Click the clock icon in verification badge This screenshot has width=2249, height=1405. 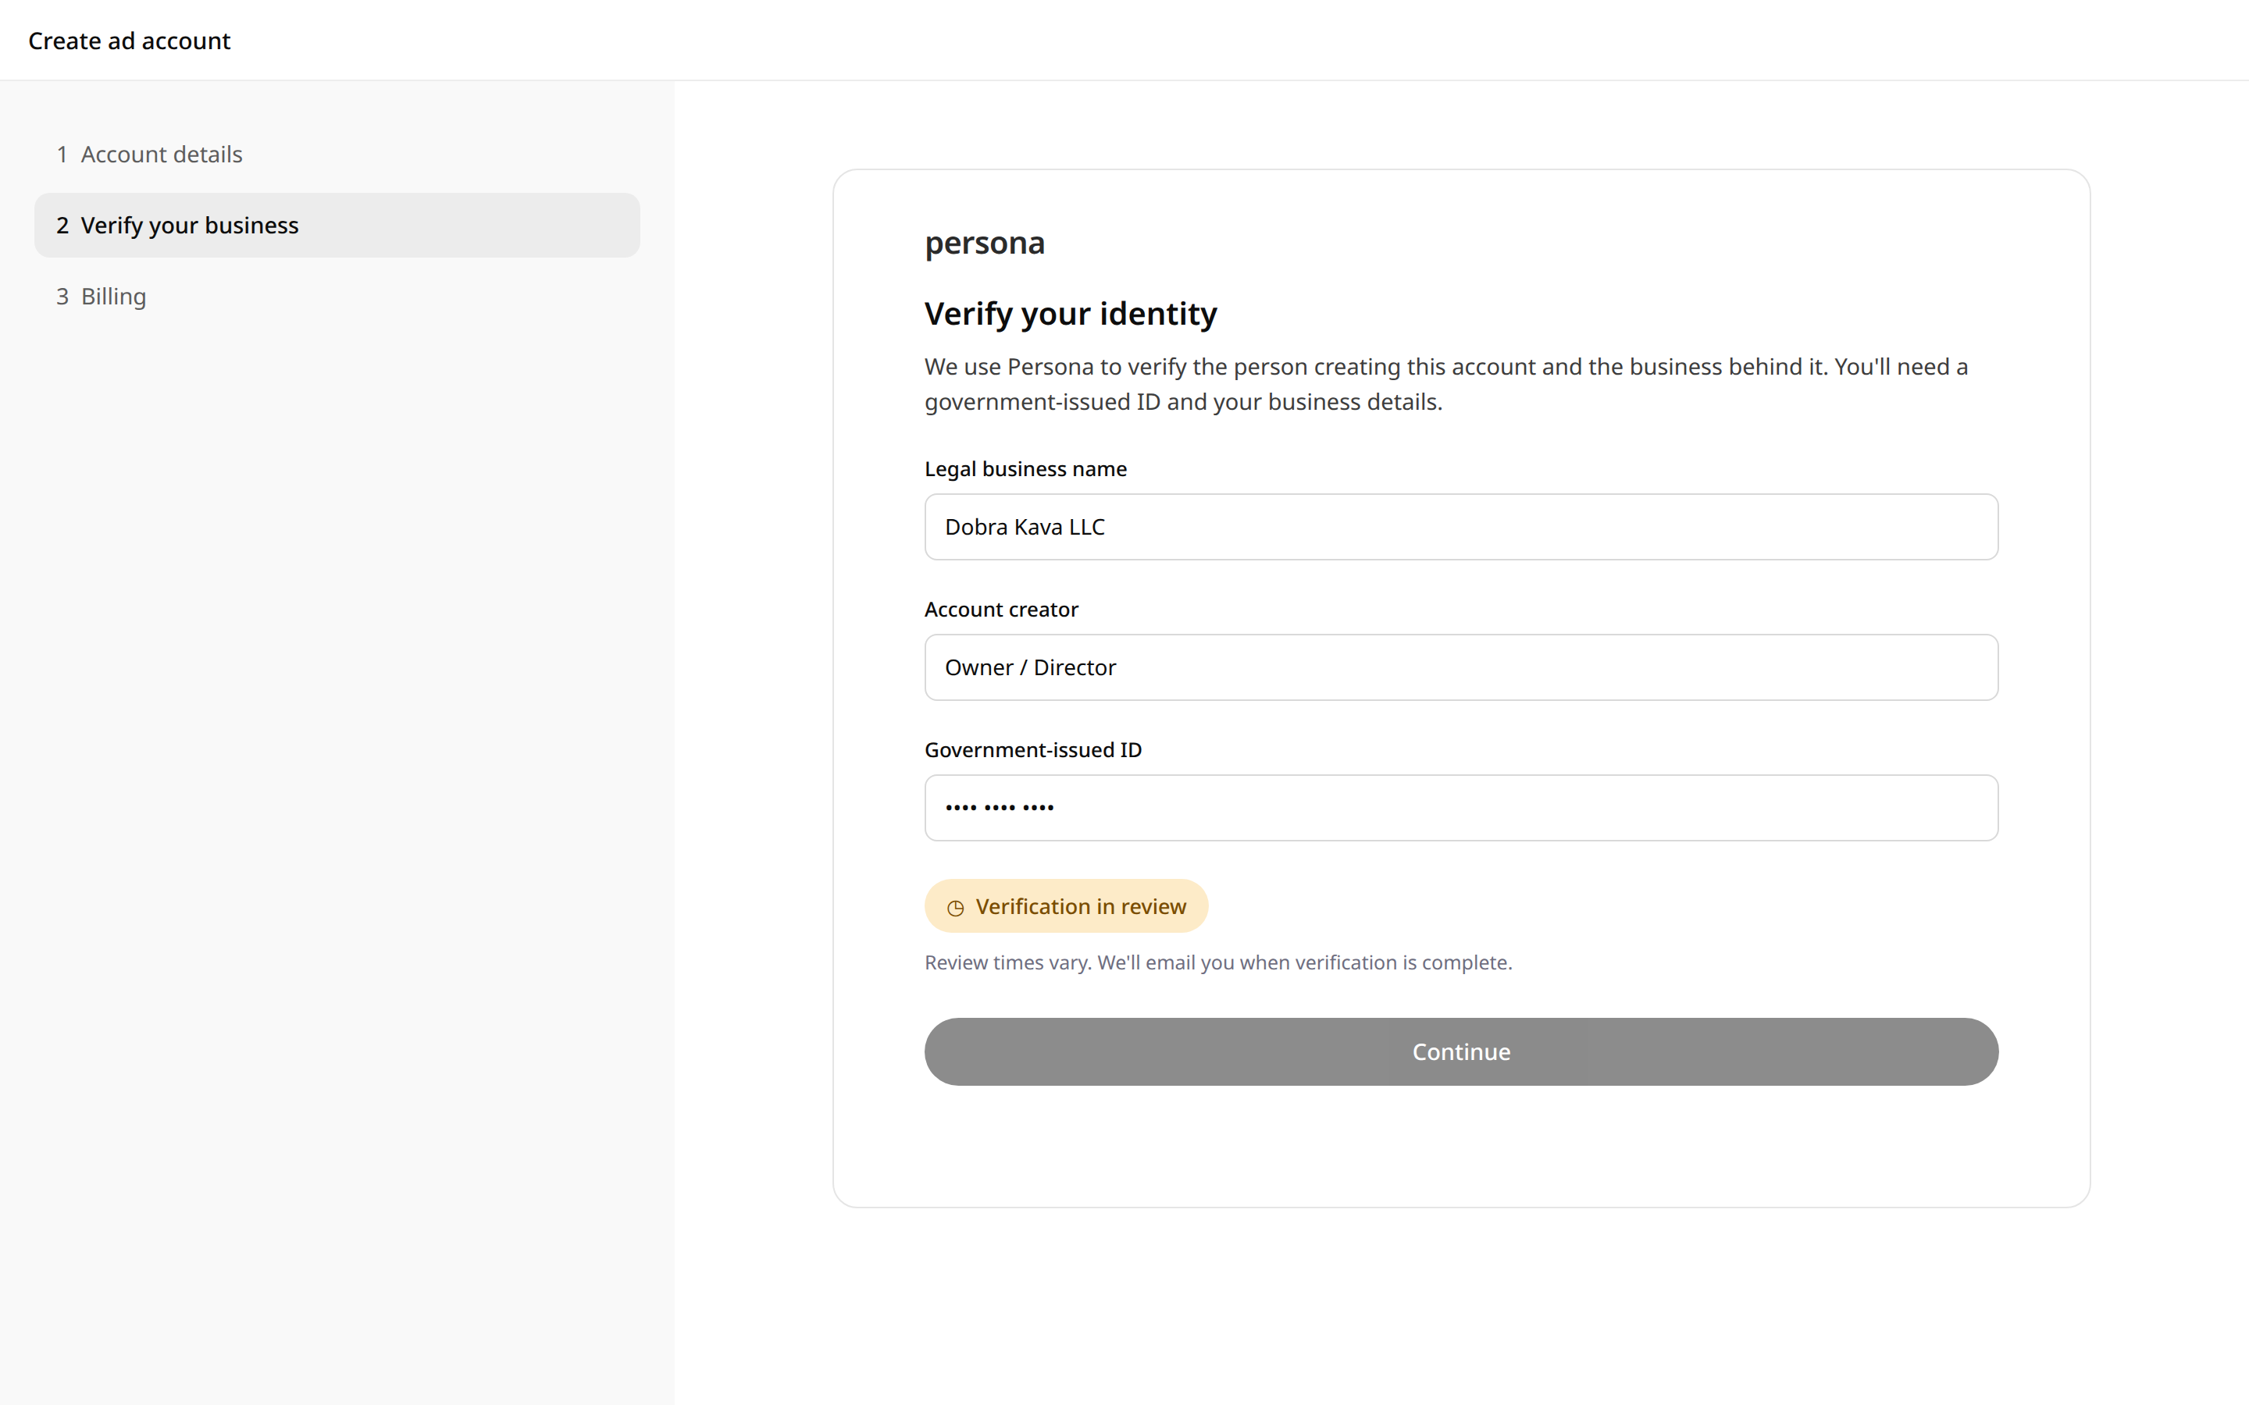point(954,908)
